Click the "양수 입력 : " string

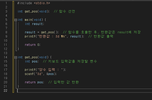point(50,70)
